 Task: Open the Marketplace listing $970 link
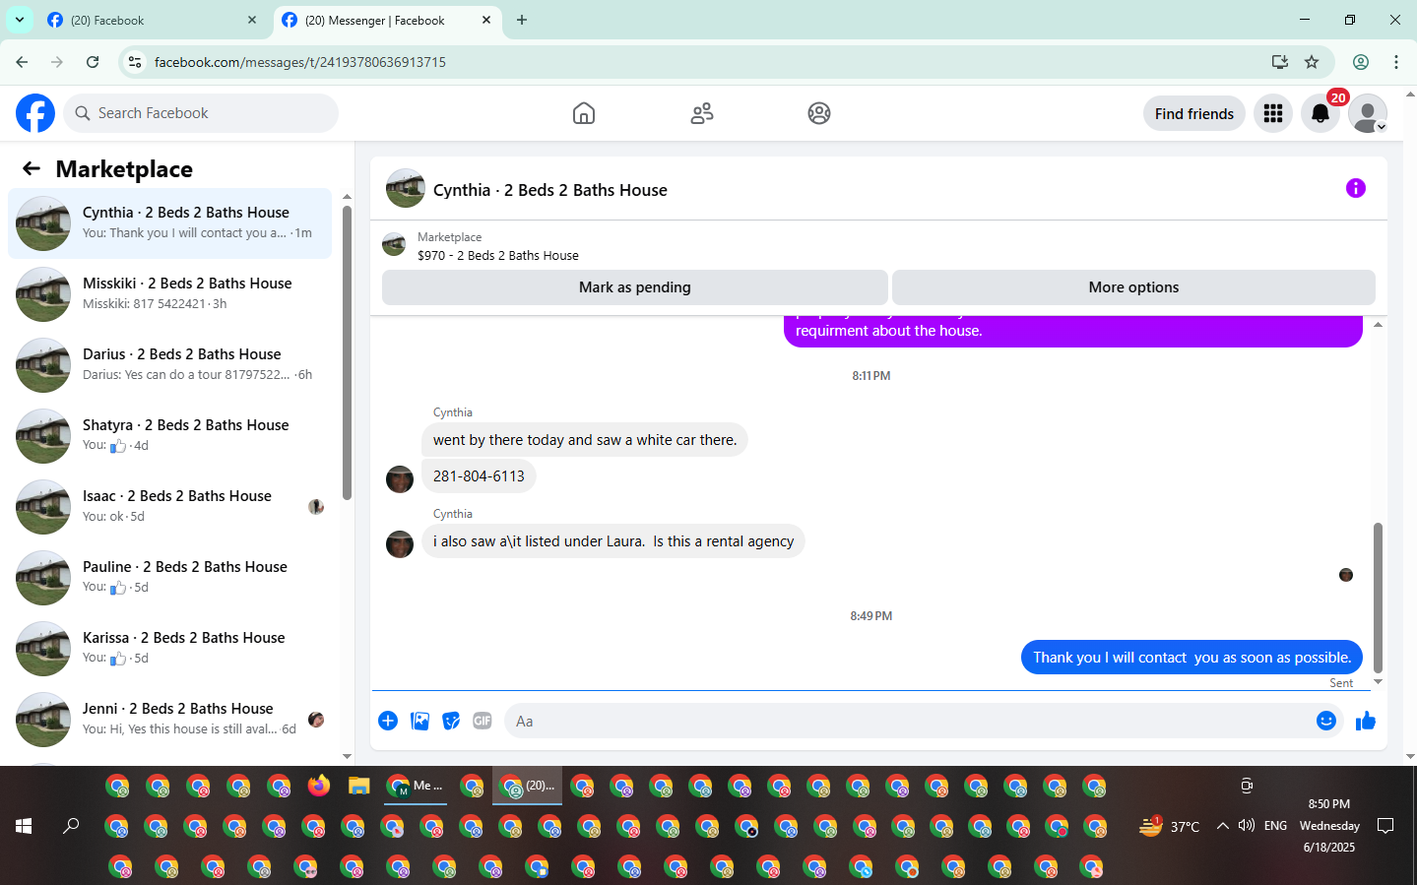pyautogui.click(x=498, y=255)
